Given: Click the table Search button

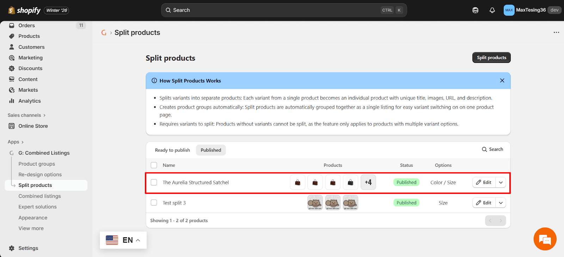Looking at the screenshot, I should pyautogui.click(x=492, y=149).
